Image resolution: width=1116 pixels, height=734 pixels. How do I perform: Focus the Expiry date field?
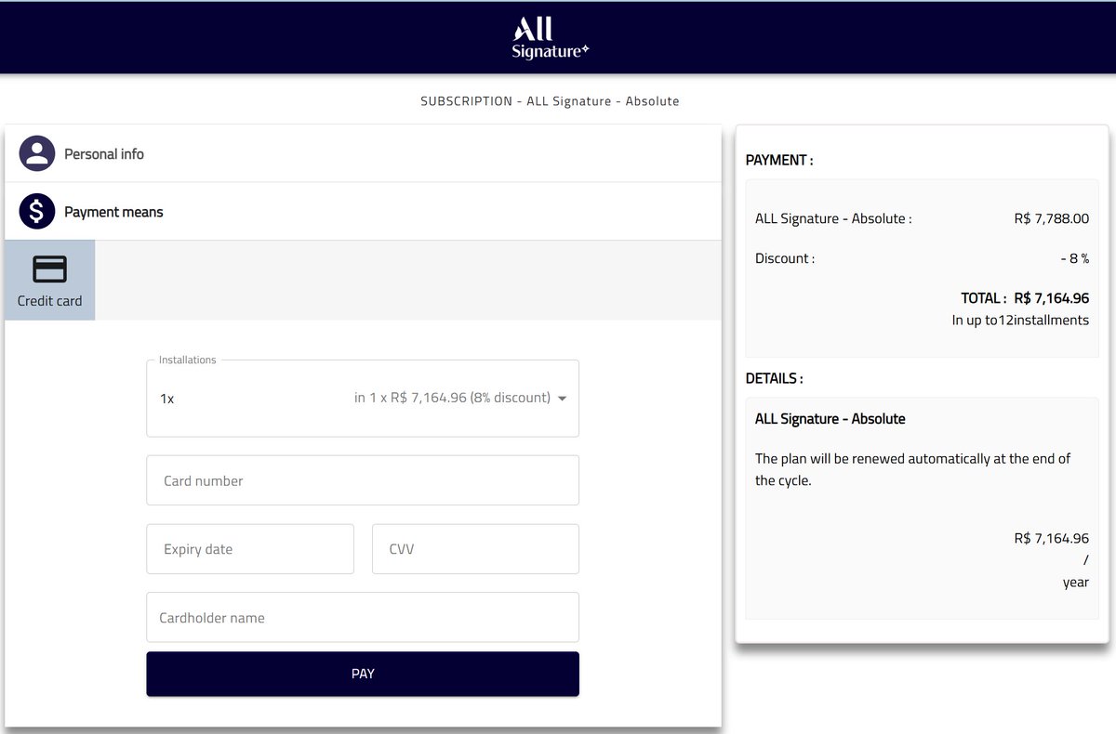(250, 549)
